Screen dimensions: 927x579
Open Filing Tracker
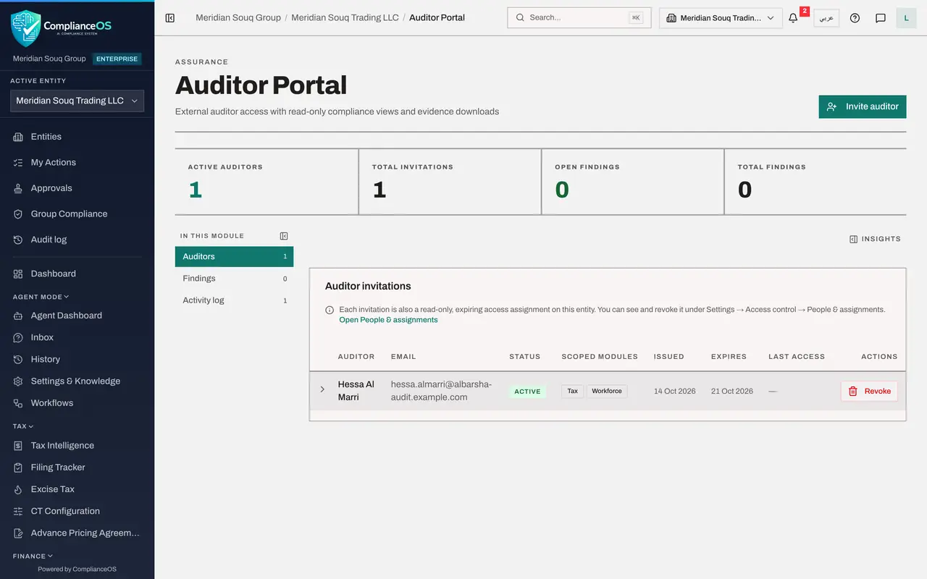[77, 467]
